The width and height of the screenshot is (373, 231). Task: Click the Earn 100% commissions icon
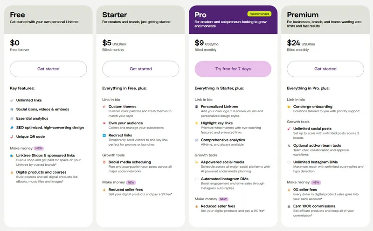click(289, 206)
